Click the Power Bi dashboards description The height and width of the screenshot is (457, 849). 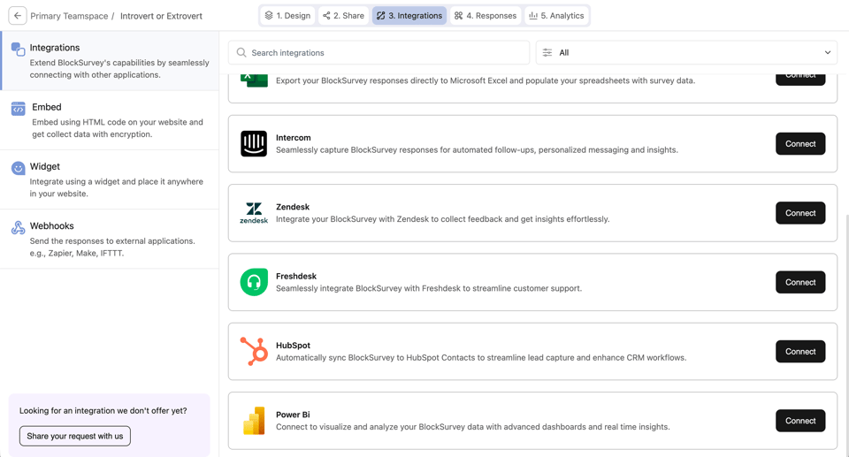click(472, 427)
